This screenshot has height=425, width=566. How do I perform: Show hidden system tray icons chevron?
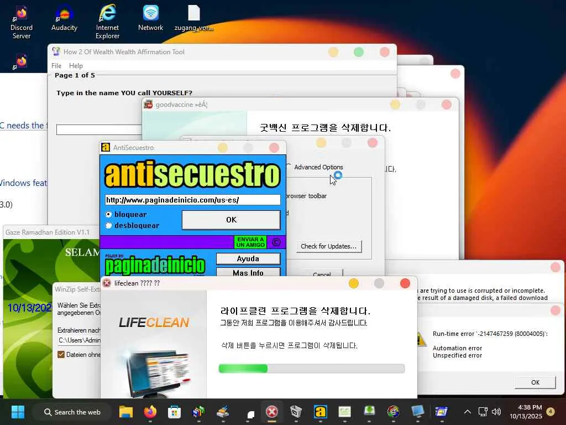[468, 412]
